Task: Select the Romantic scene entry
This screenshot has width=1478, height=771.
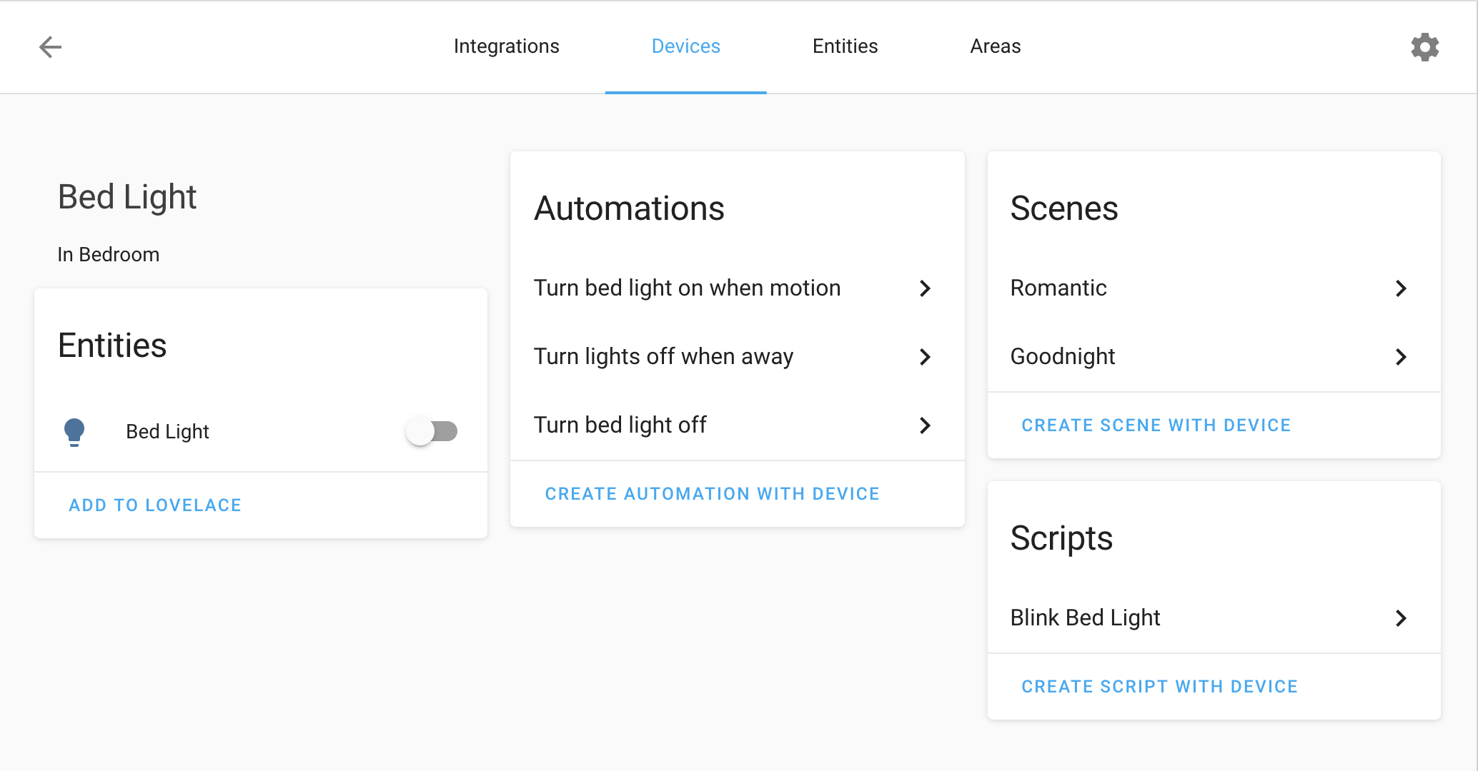Action: pos(1058,288)
